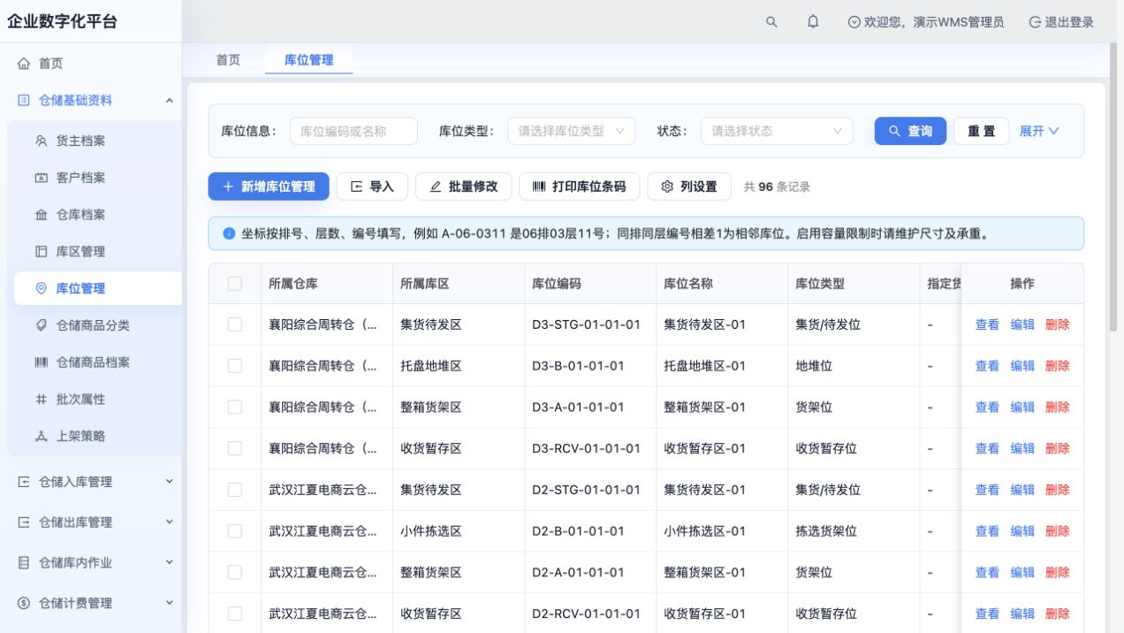Delete the D3-A-01-01-01 row via 删除

(1058, 408)
